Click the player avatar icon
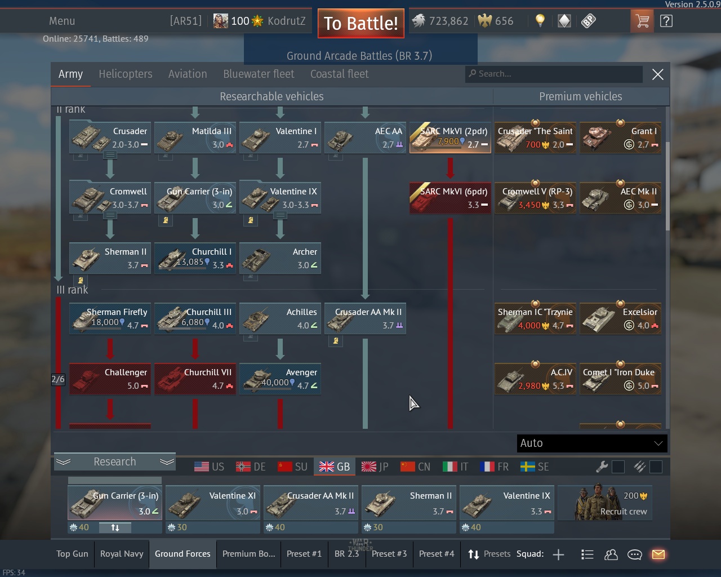 point(221,21)
